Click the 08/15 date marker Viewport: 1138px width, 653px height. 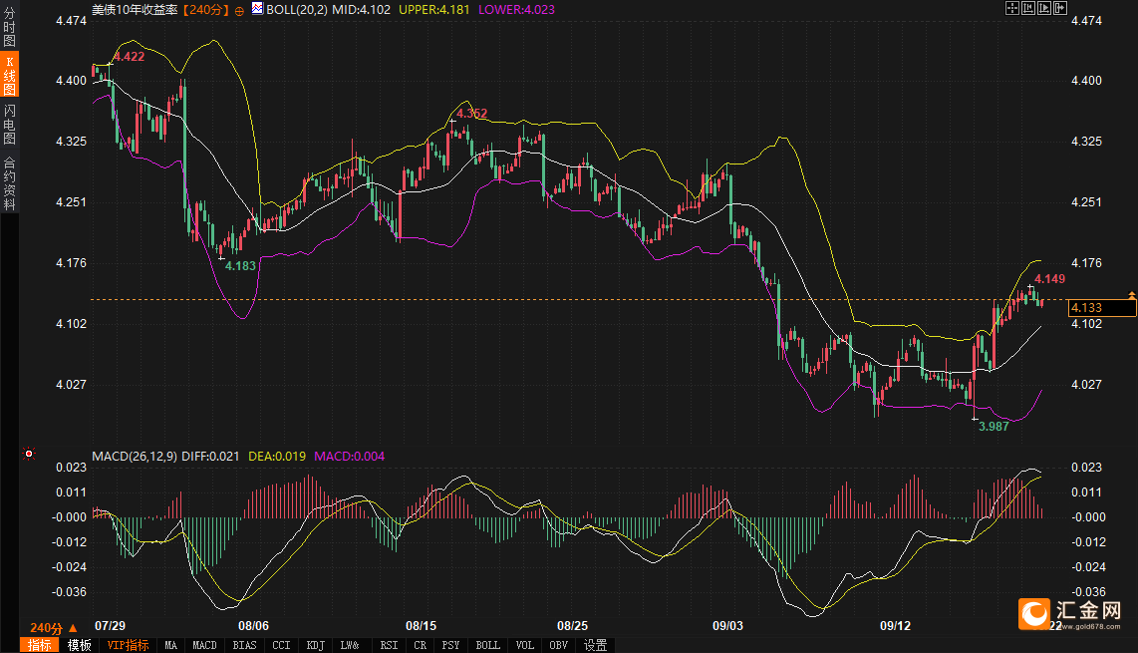pyautogui.click(x=421, y=625)
